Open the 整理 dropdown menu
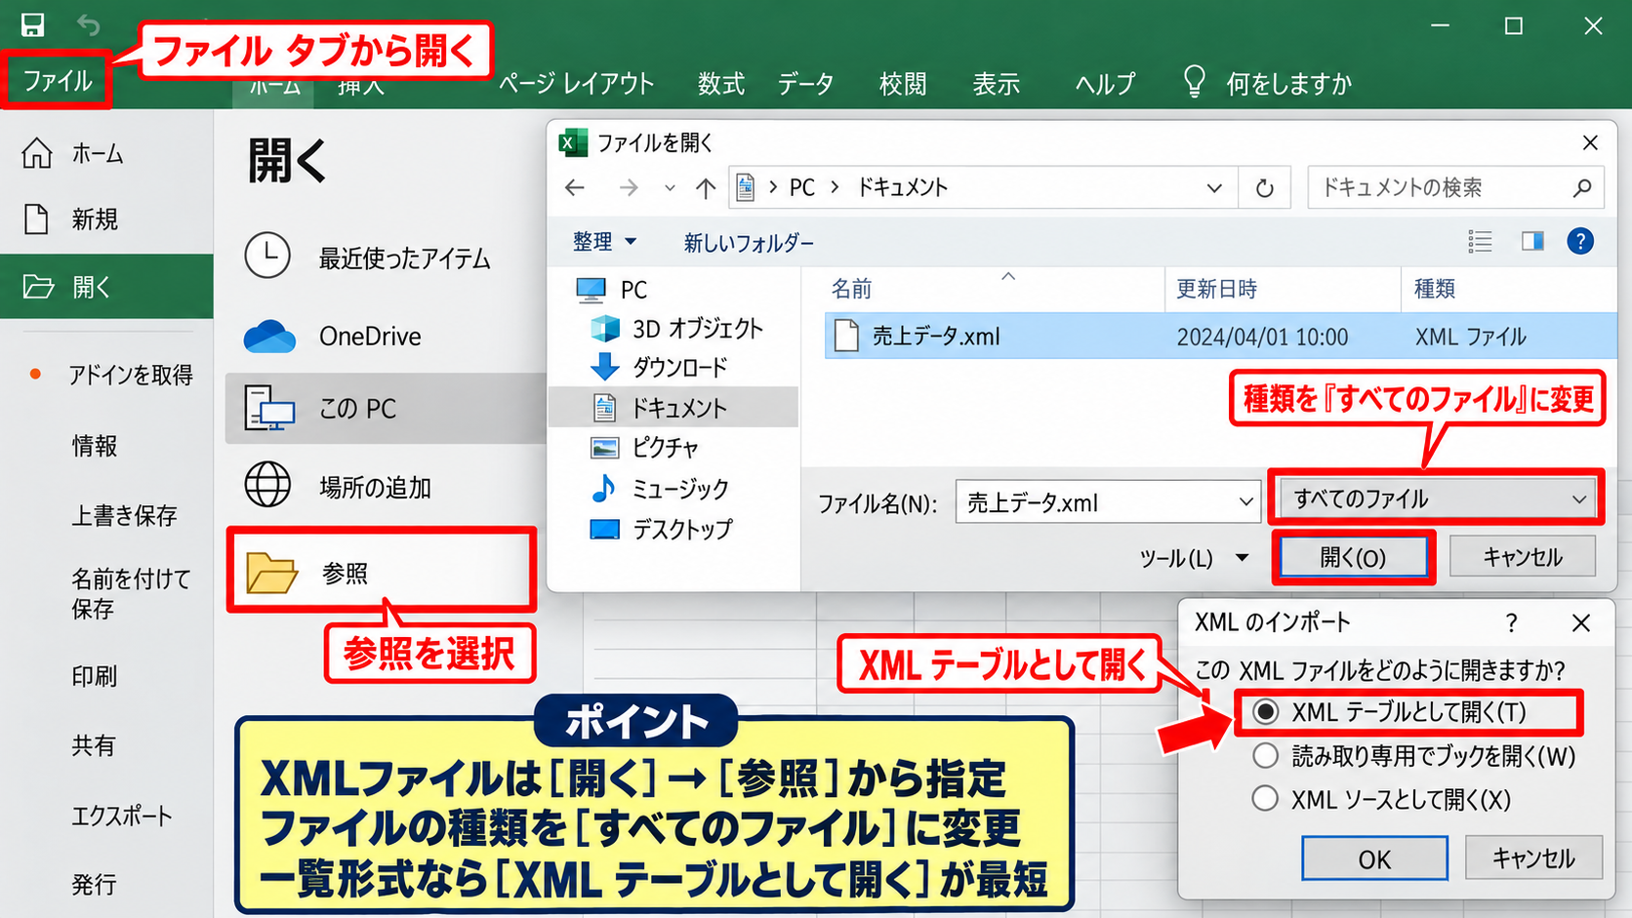 (604, 241)
